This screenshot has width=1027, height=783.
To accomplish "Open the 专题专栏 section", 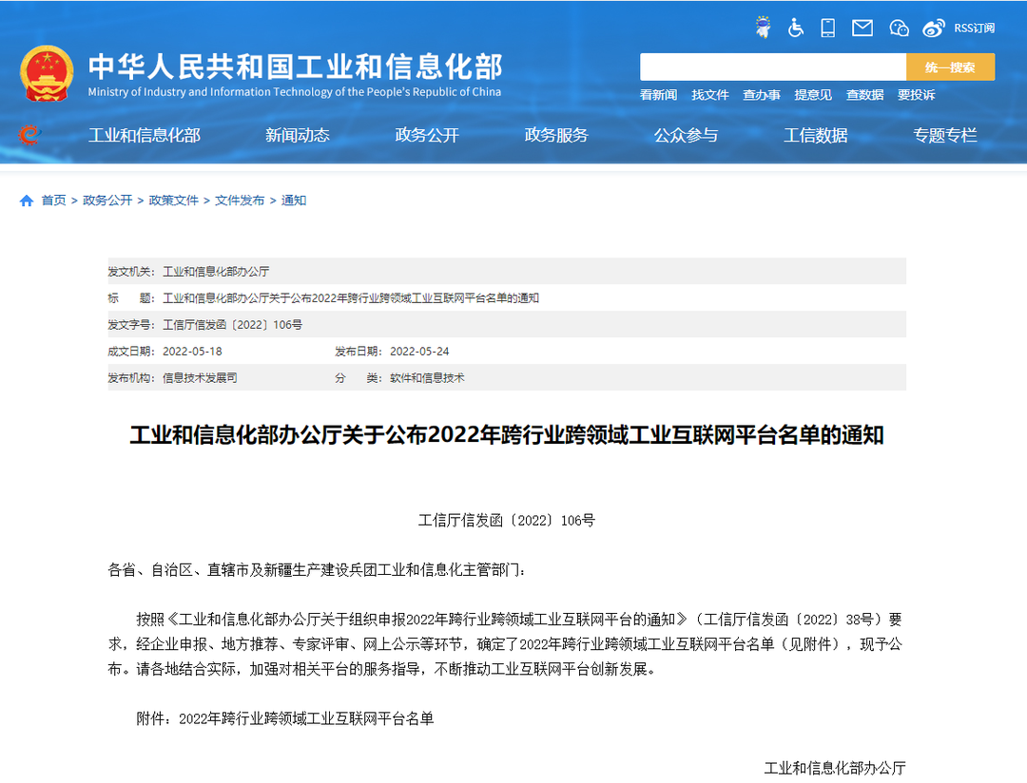I will 945,136.
